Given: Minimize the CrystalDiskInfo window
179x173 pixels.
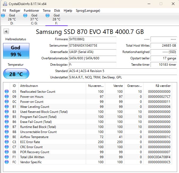Looking at the screenshot, I should pos(149,4).
